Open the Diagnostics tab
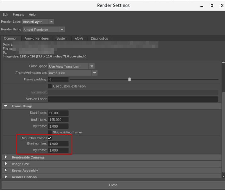The height and width of the screenshot is (190, 225). click(x=99, y=38)
